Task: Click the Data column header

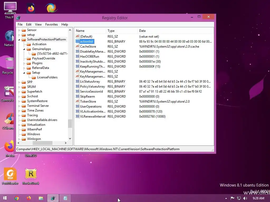Action: 175,31
